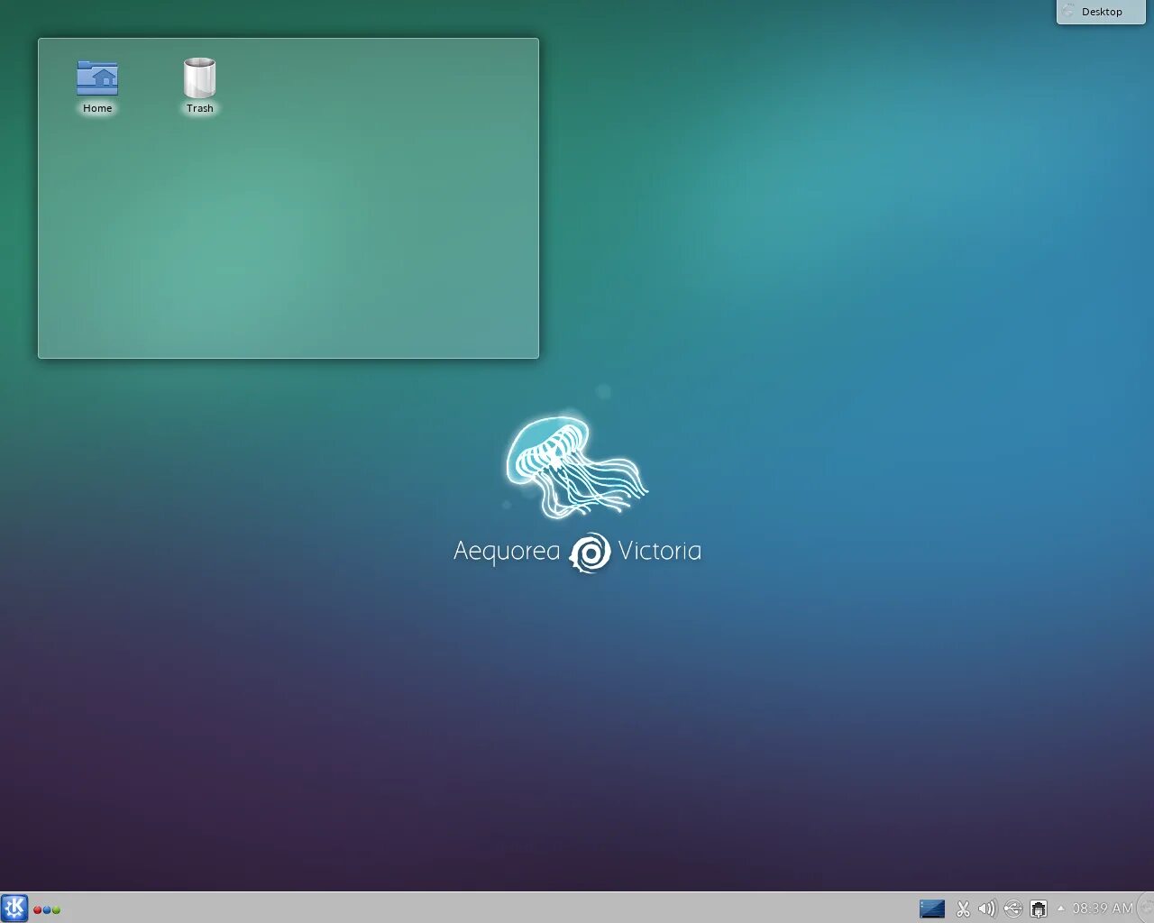Open the USB device notifier icon

(1012, 909)
